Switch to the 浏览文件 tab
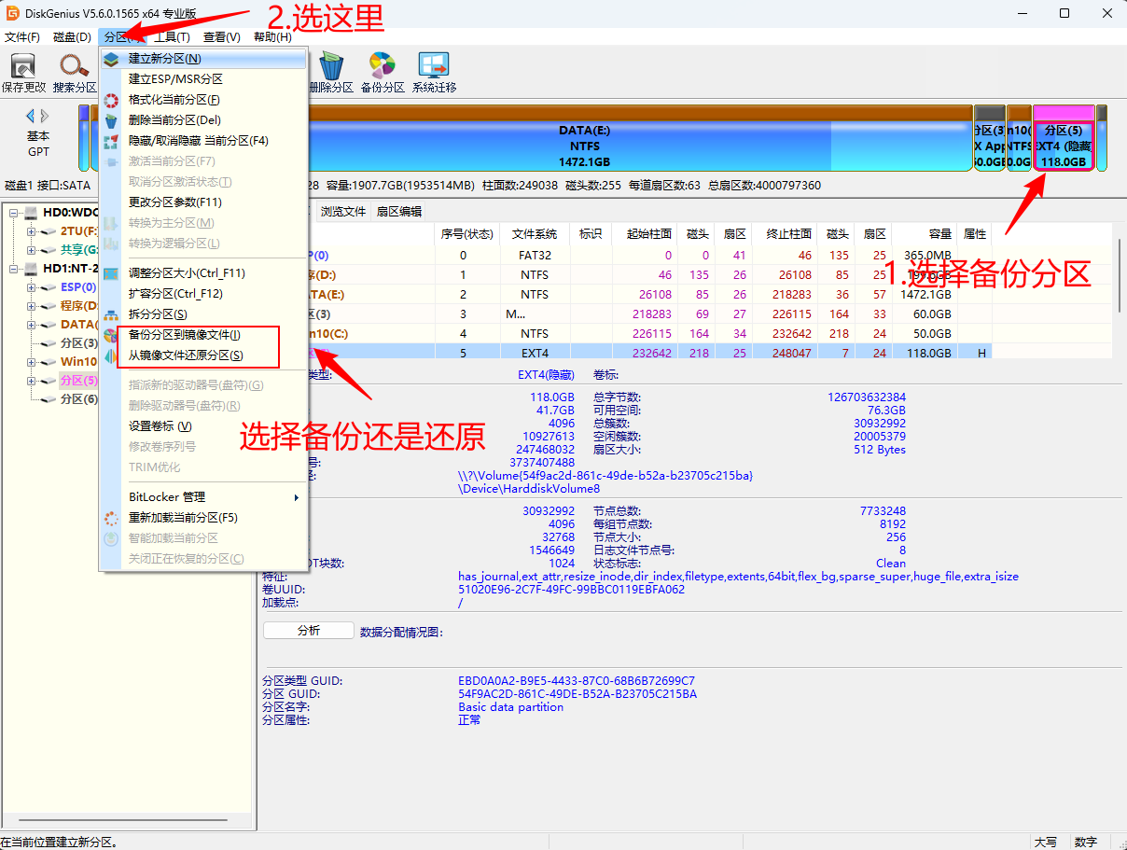The image size is (1127, 850). click(343, 212)
